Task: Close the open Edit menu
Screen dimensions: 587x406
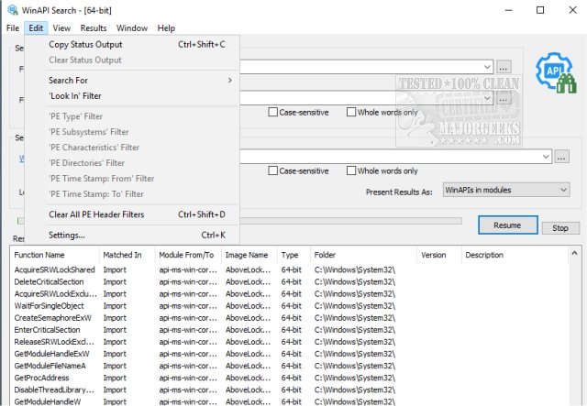Action: [36, 28]
